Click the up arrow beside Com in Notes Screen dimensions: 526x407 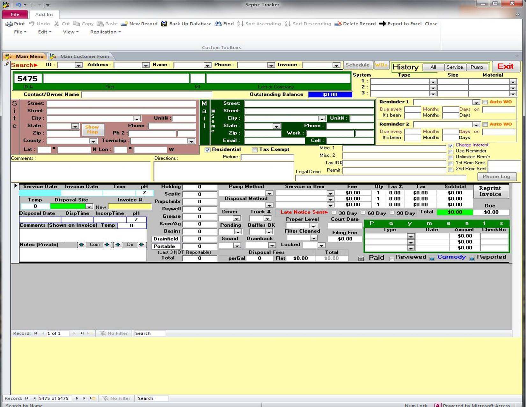[82, 245]
